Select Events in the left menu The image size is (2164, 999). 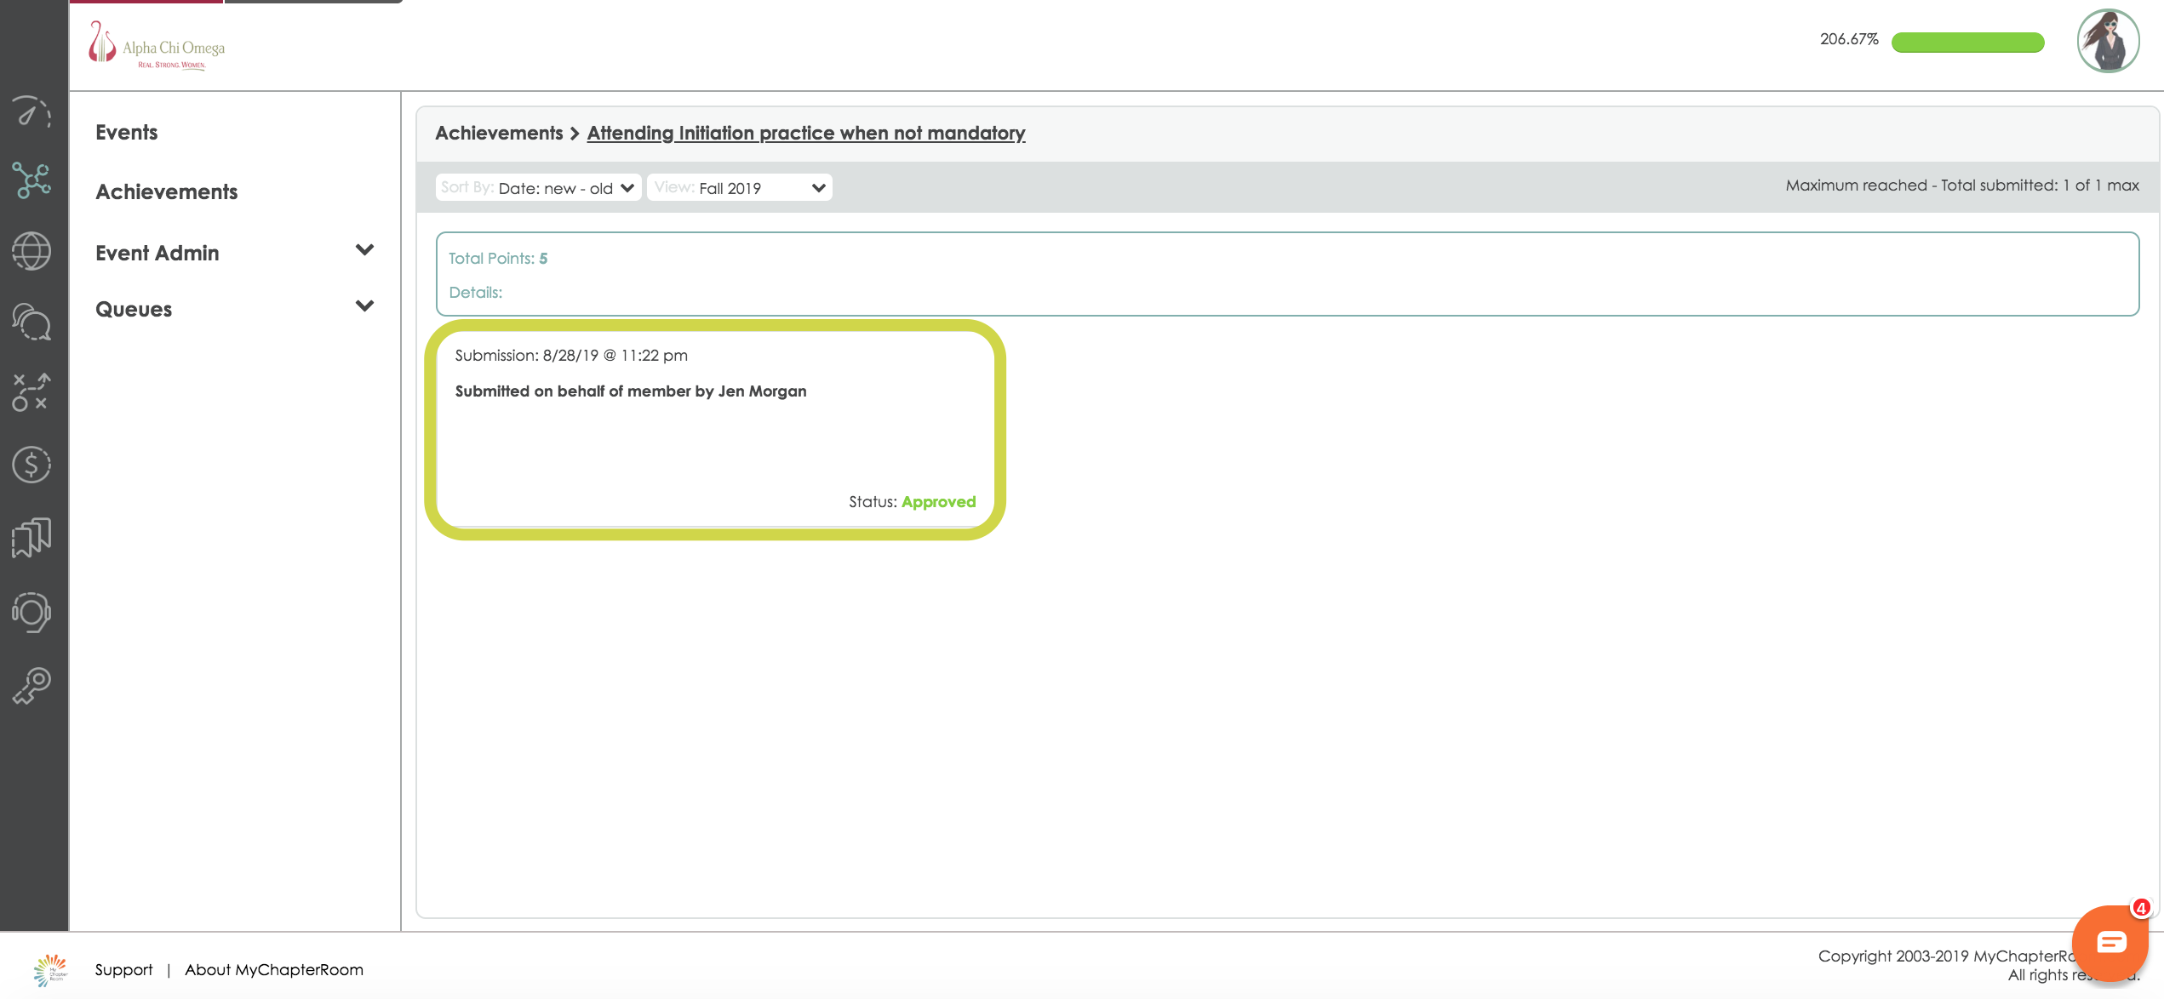[x=126, y=133]
